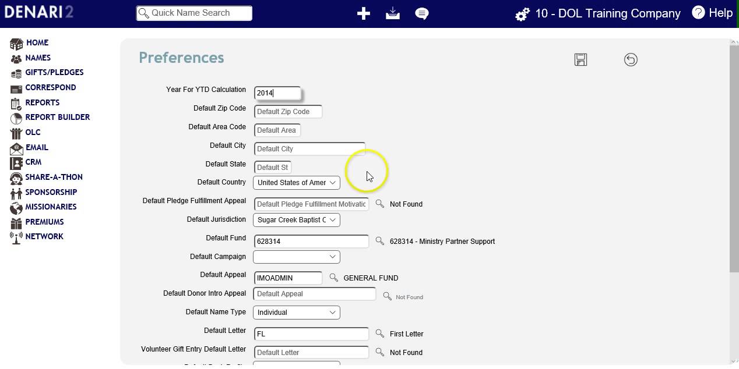Click the gears settings icon in header

pos(522,14)
